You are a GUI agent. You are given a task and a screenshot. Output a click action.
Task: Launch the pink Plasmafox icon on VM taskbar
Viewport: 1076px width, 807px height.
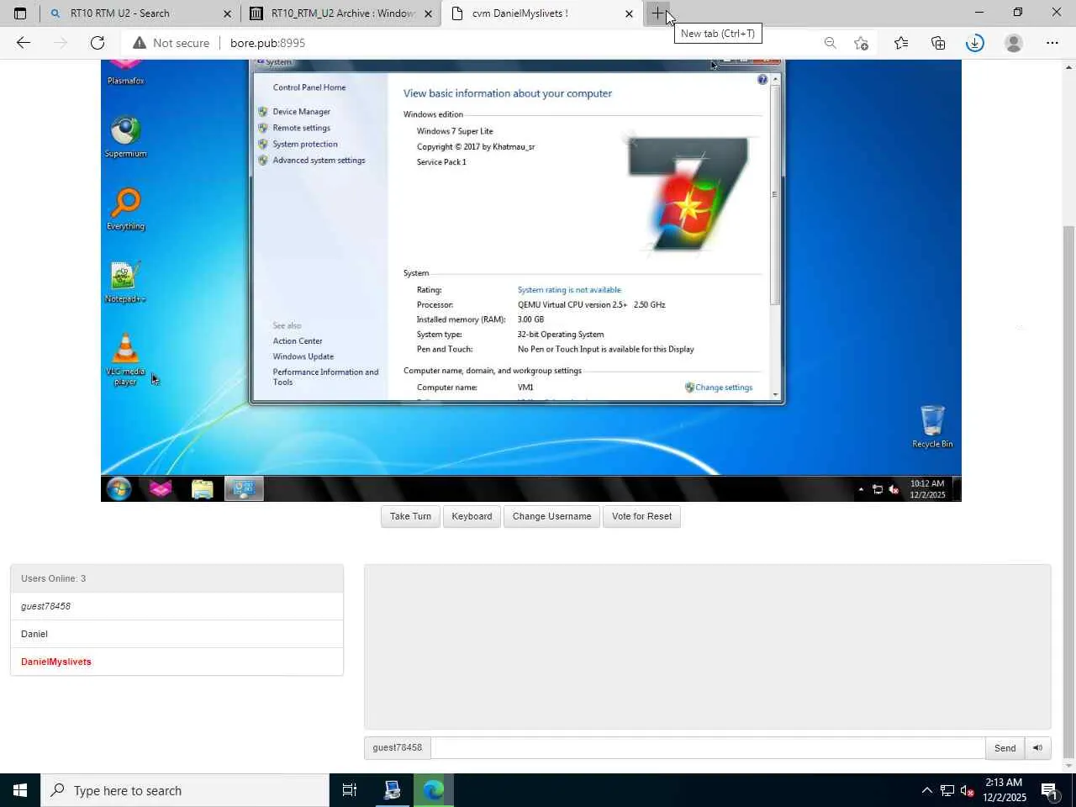[161, 488]
